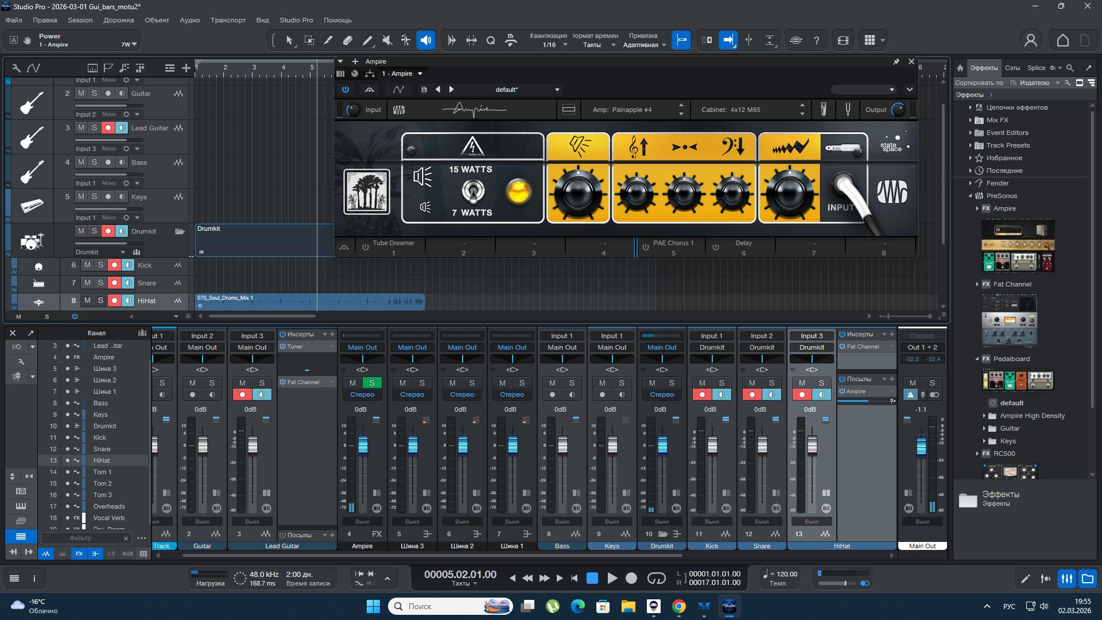The width and height of the screenshot is (1102, 620).
Task: Select the Eraser tool in toolbar
Action: (x=348, y=40)
